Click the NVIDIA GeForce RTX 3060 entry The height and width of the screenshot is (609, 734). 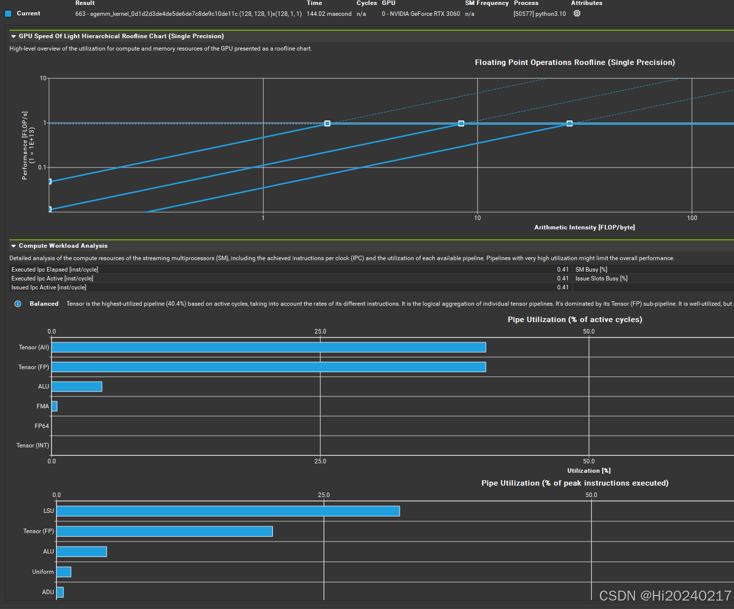coord(420,14)
